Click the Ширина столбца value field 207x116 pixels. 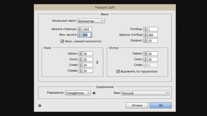[x=152, y=35]
